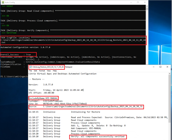Click the PS C:\Users prompt line

tap(14, 76)
